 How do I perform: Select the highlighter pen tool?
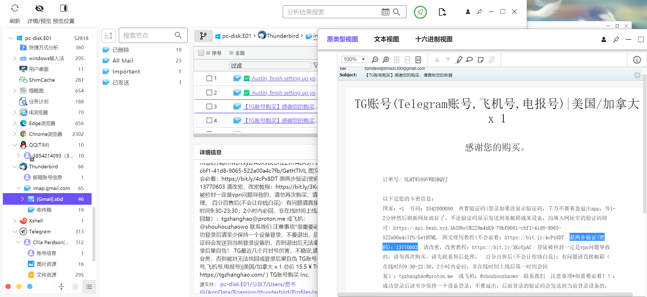coord(459,60)
